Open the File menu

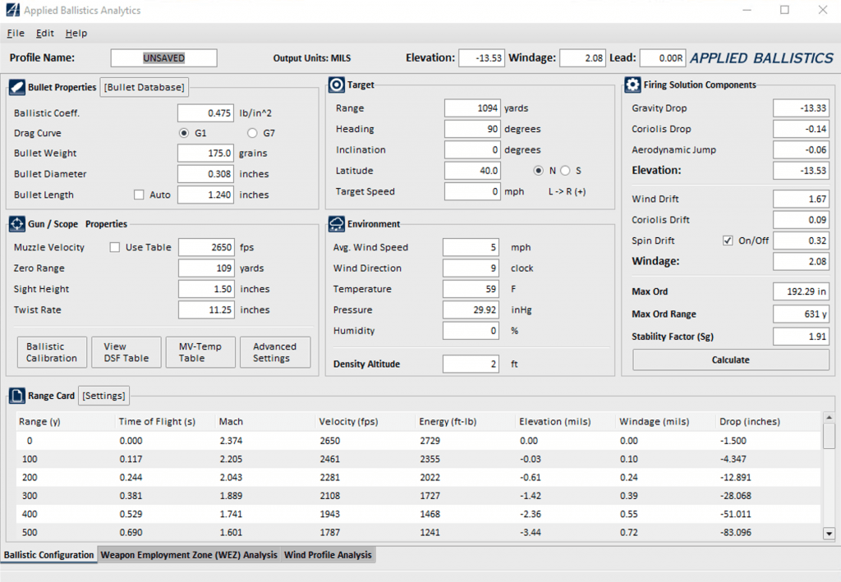click(16, 33)
